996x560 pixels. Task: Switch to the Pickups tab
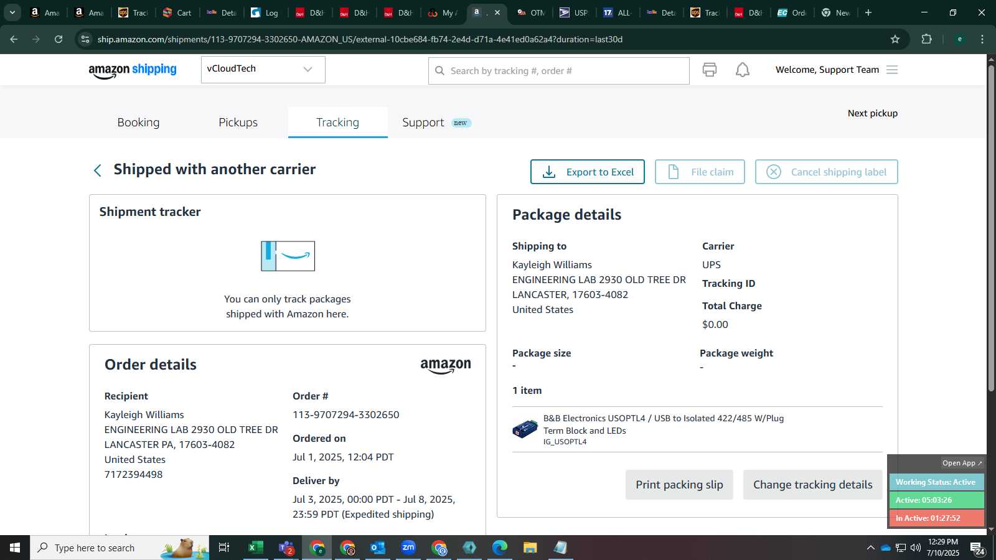click(238, 123)
